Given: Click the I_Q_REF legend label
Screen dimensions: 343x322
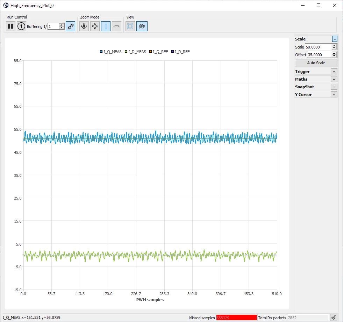Looking at the screenshot, I should click(160, 52).
